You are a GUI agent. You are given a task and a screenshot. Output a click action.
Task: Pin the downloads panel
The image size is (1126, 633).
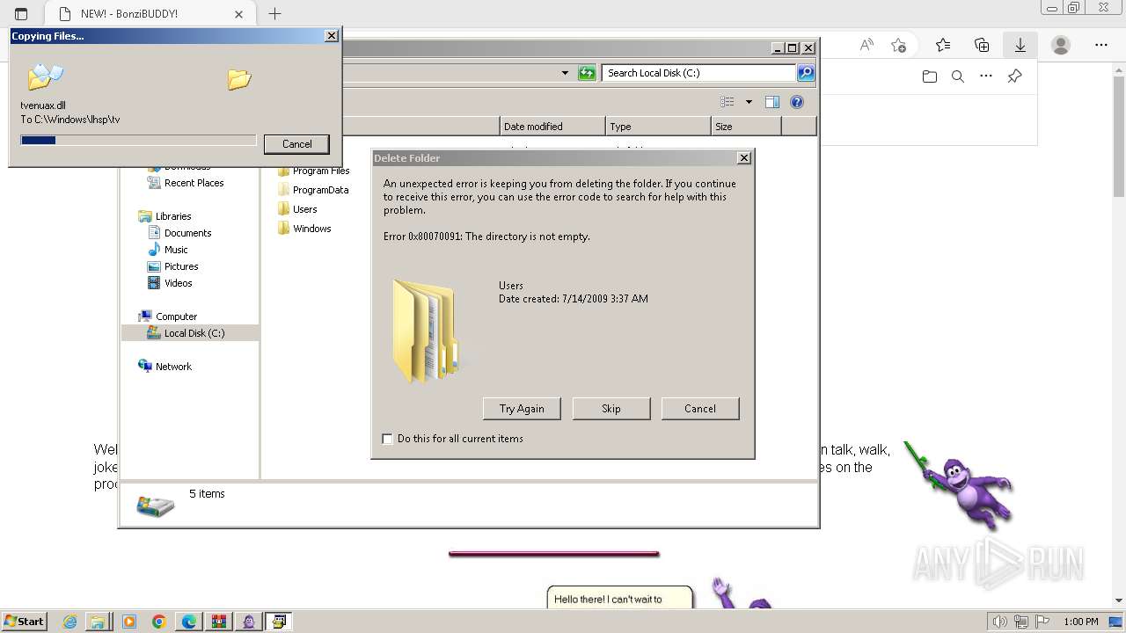click(x=1014, y=76)
